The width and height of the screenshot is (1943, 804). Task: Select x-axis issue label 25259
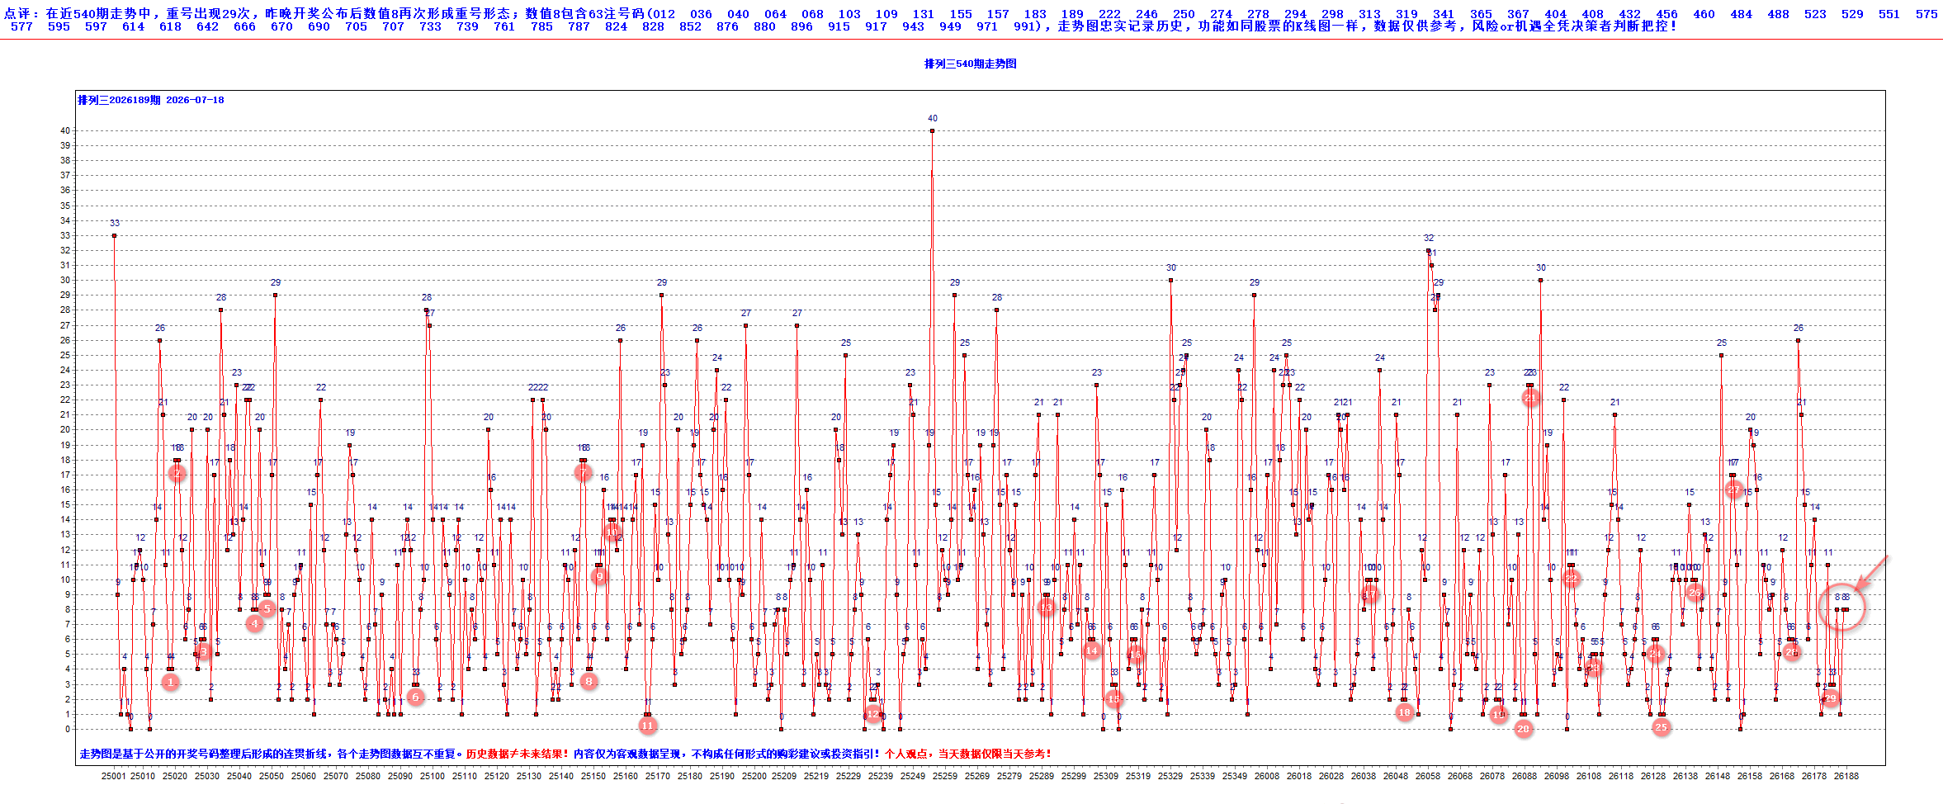click(x=945, y=776)
